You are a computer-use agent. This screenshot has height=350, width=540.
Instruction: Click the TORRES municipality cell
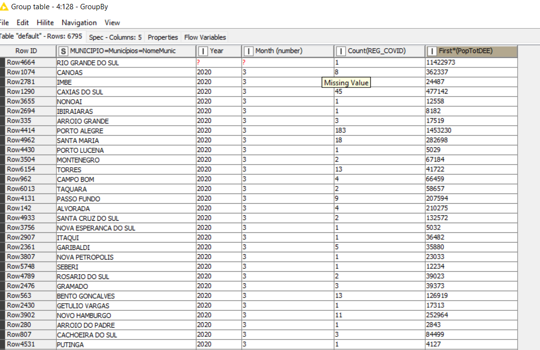pos(126,170)
